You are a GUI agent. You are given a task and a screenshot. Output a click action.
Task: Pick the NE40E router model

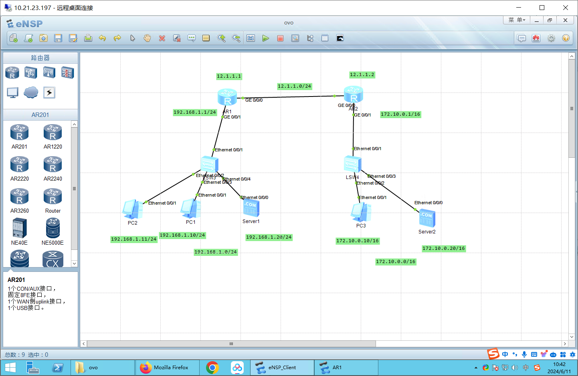tap(19, 232)
